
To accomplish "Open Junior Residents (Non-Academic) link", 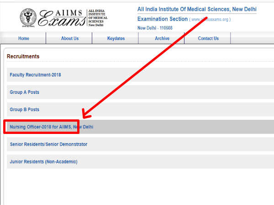I will [x=43, y=162].
